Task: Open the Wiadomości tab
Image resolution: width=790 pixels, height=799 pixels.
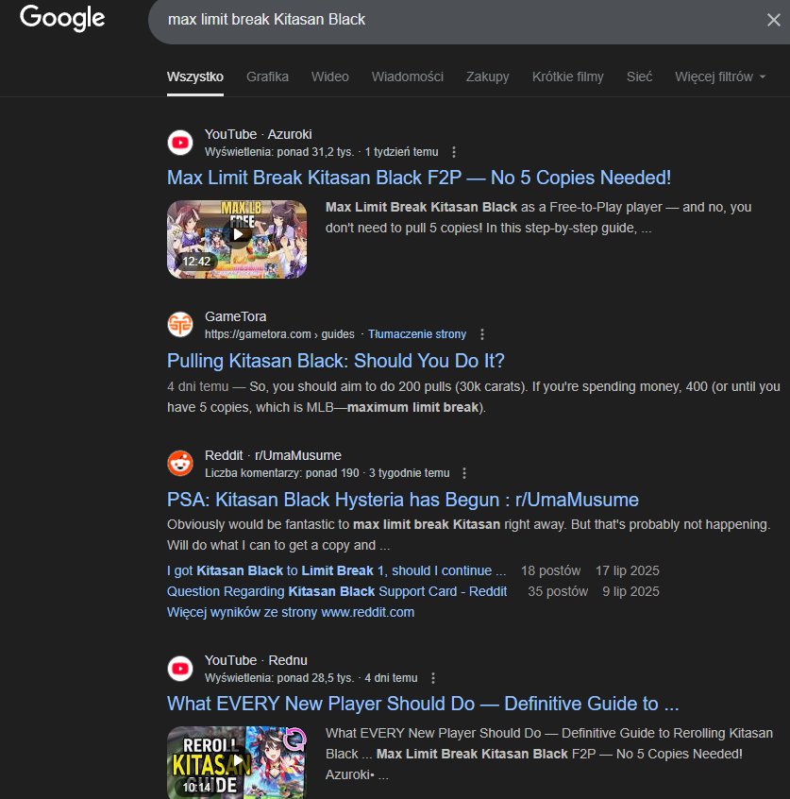Action: [408, 76]
